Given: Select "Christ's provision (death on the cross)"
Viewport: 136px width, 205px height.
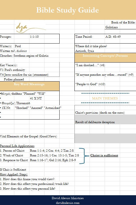Looking at the screenshot, I should pos(100,113).
